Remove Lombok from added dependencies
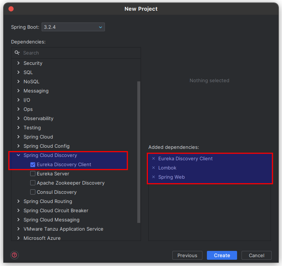282x266 pixels. pyautogui.click(x=154, y=168)
